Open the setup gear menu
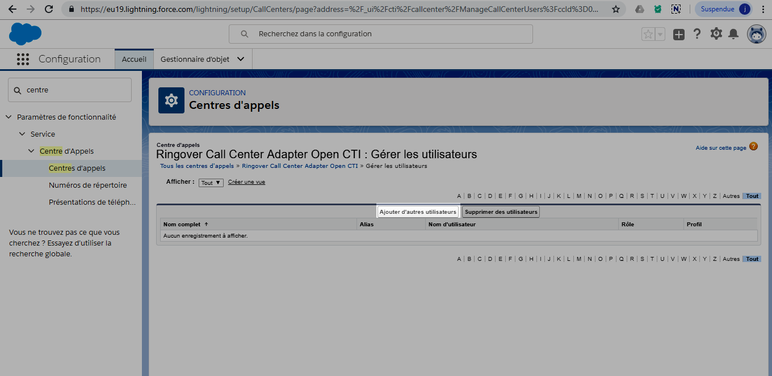Image resolution: width=772 pixels, height=376 pixels. click(x=716, y=34)
